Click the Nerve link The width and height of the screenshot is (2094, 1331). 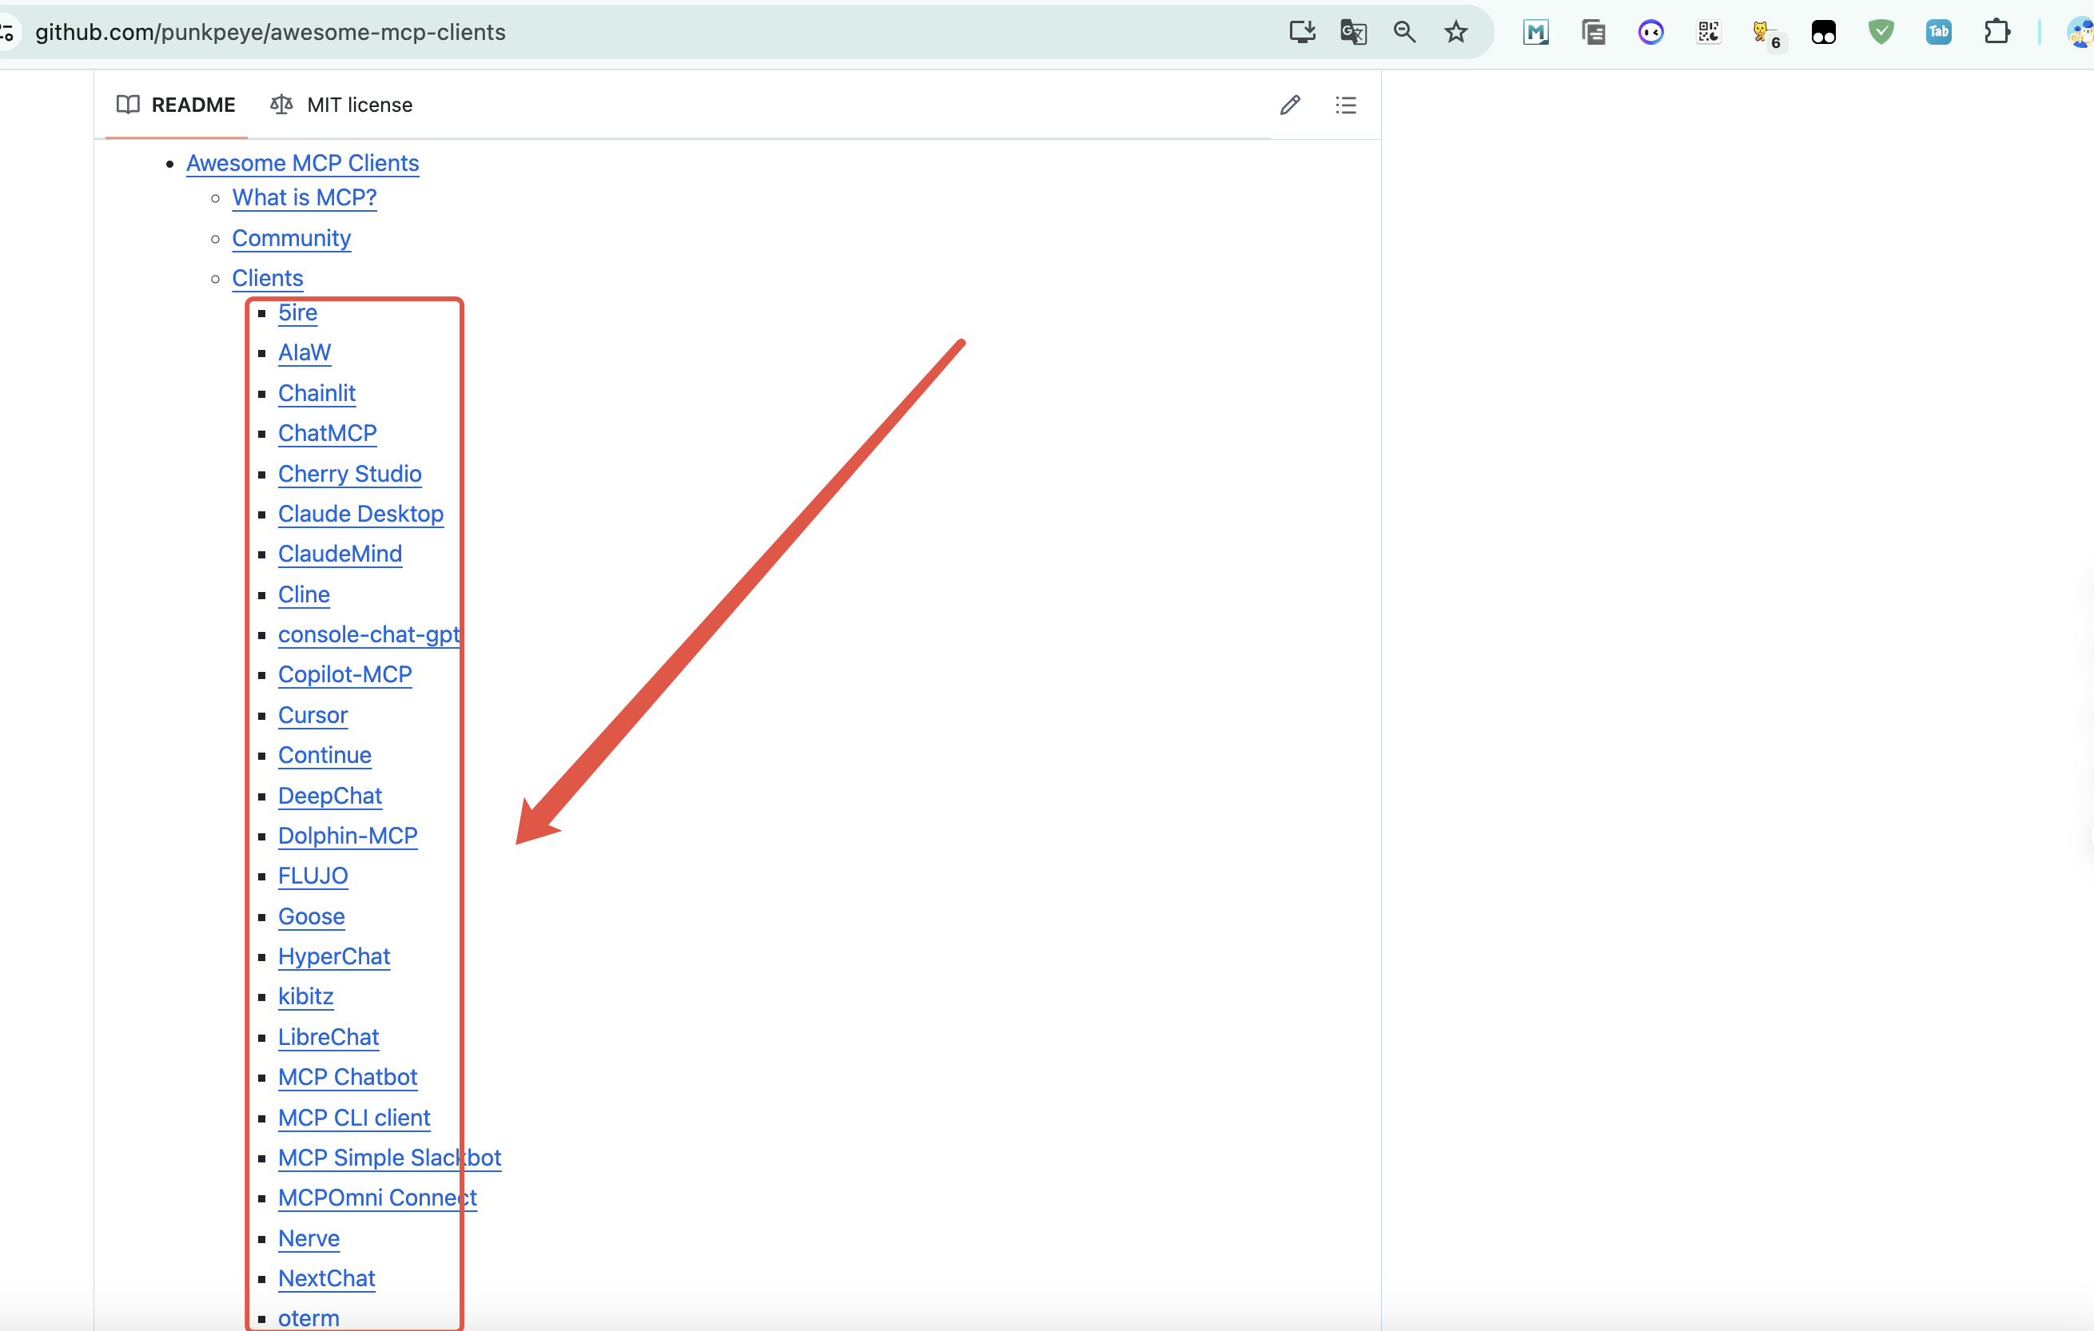coord(309,1240)
